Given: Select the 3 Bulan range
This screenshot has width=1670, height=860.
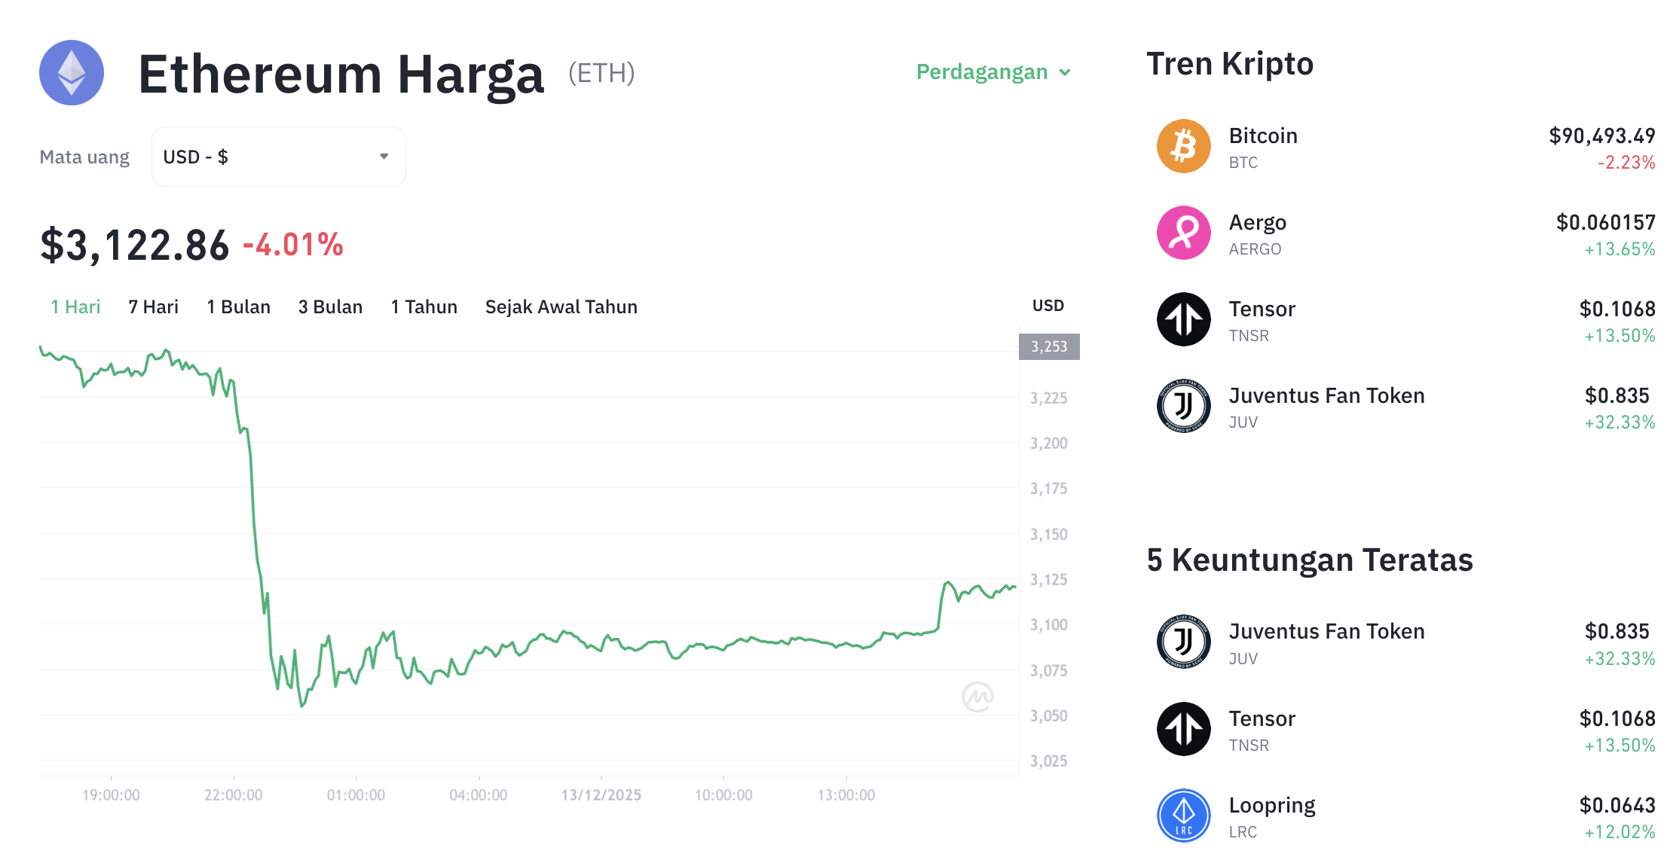Looking at the screenshot, I should [x=329, y=306].
